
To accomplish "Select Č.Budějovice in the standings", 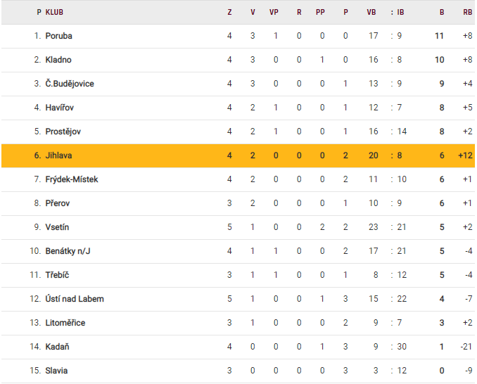I will coord(70,84).
